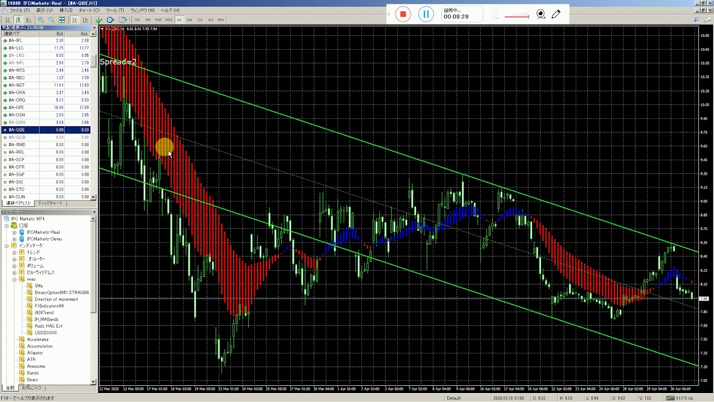Open the periods clock dropdown icon
The height and width of the screenshot is (402, 714).
110,20
